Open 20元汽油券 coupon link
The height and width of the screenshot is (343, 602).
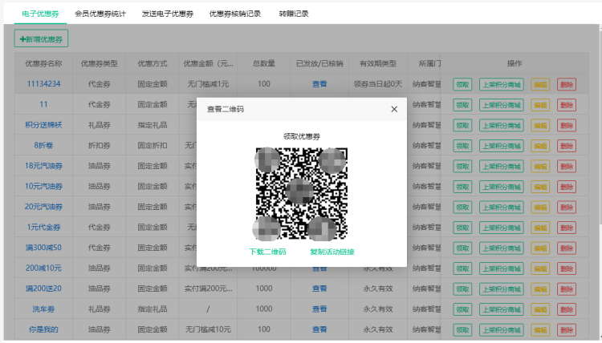[43, 207]
